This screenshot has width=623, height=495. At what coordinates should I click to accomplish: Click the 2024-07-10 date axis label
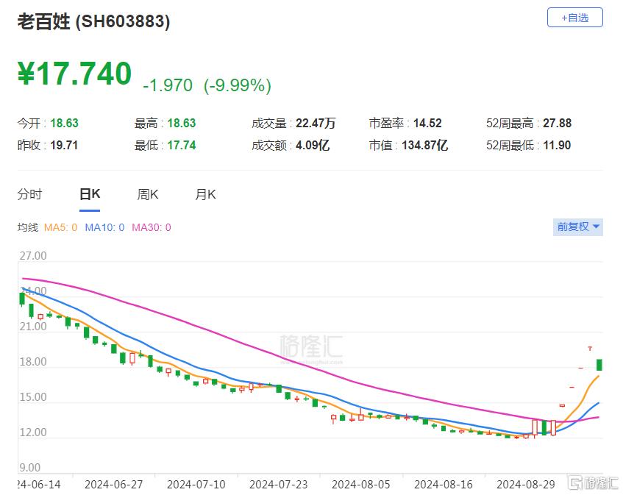pyautogui.click(x=196, y=485)
